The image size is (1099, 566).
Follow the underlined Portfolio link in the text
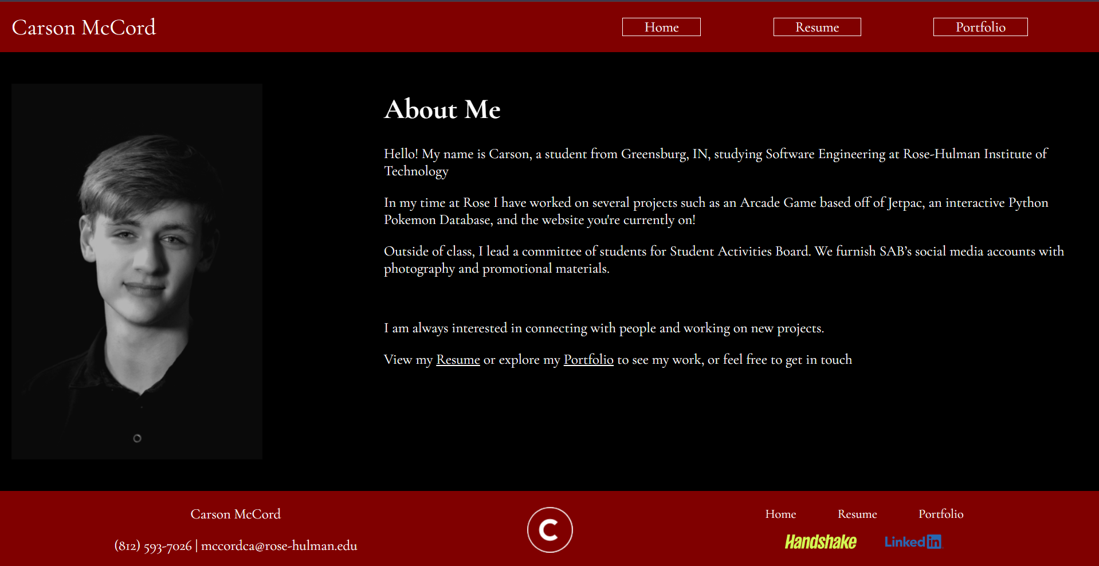click(x=588, y=359)
